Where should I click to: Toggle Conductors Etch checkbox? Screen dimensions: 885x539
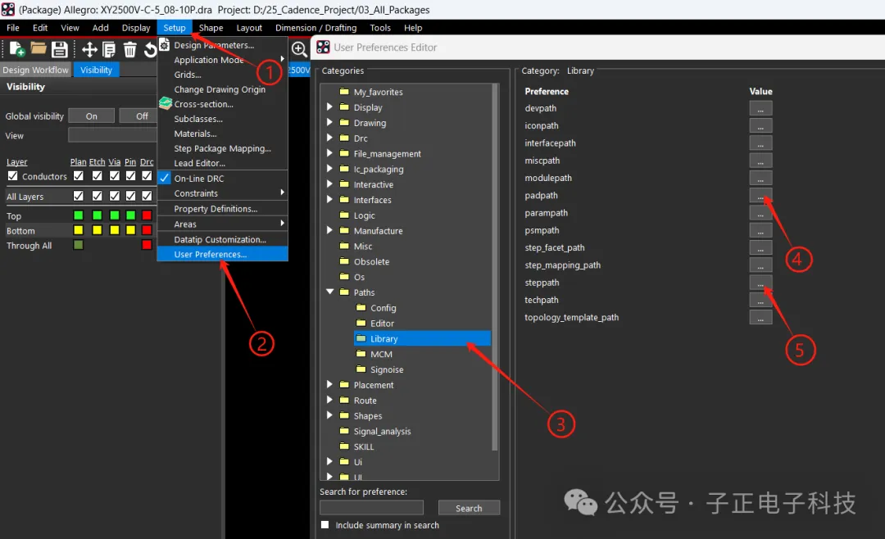97,176
